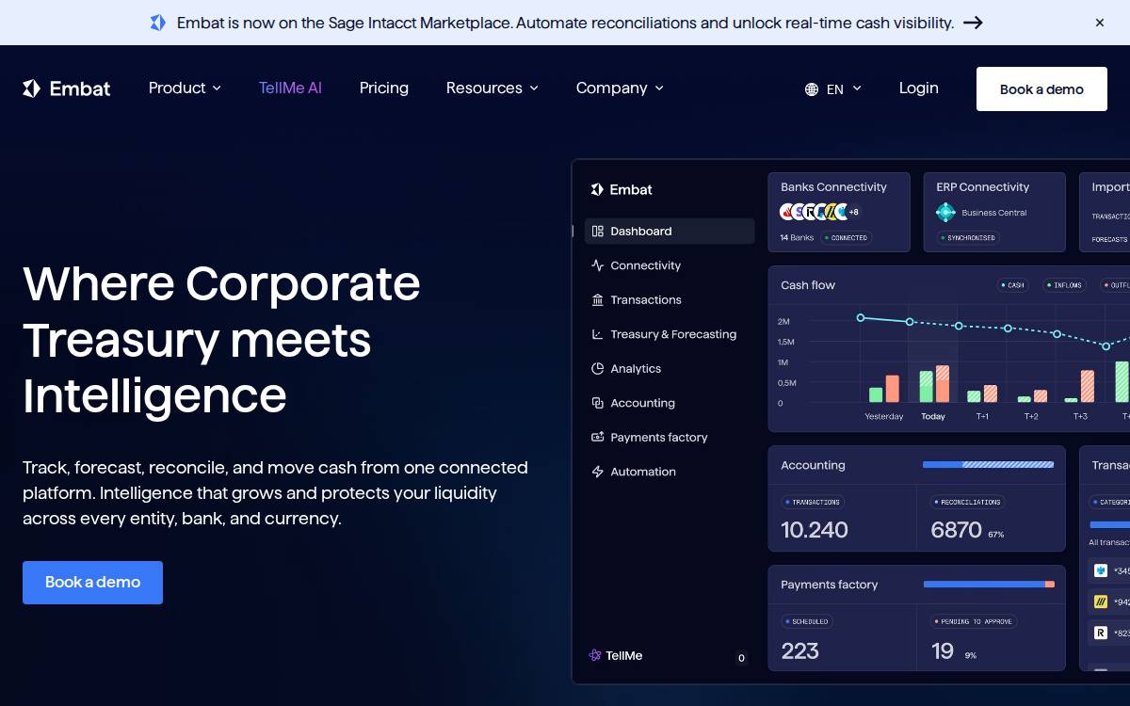Image resolution: width=1130 pixels, height=706 pixels.
Task: Click the Analytics pie chart icon
Action: pos(597,369)
